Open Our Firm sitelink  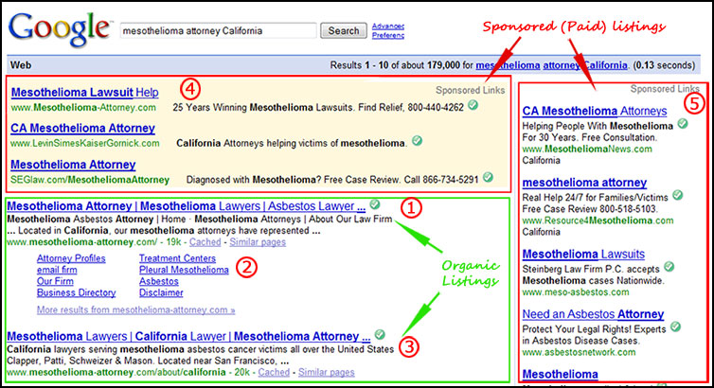[55, 281]
